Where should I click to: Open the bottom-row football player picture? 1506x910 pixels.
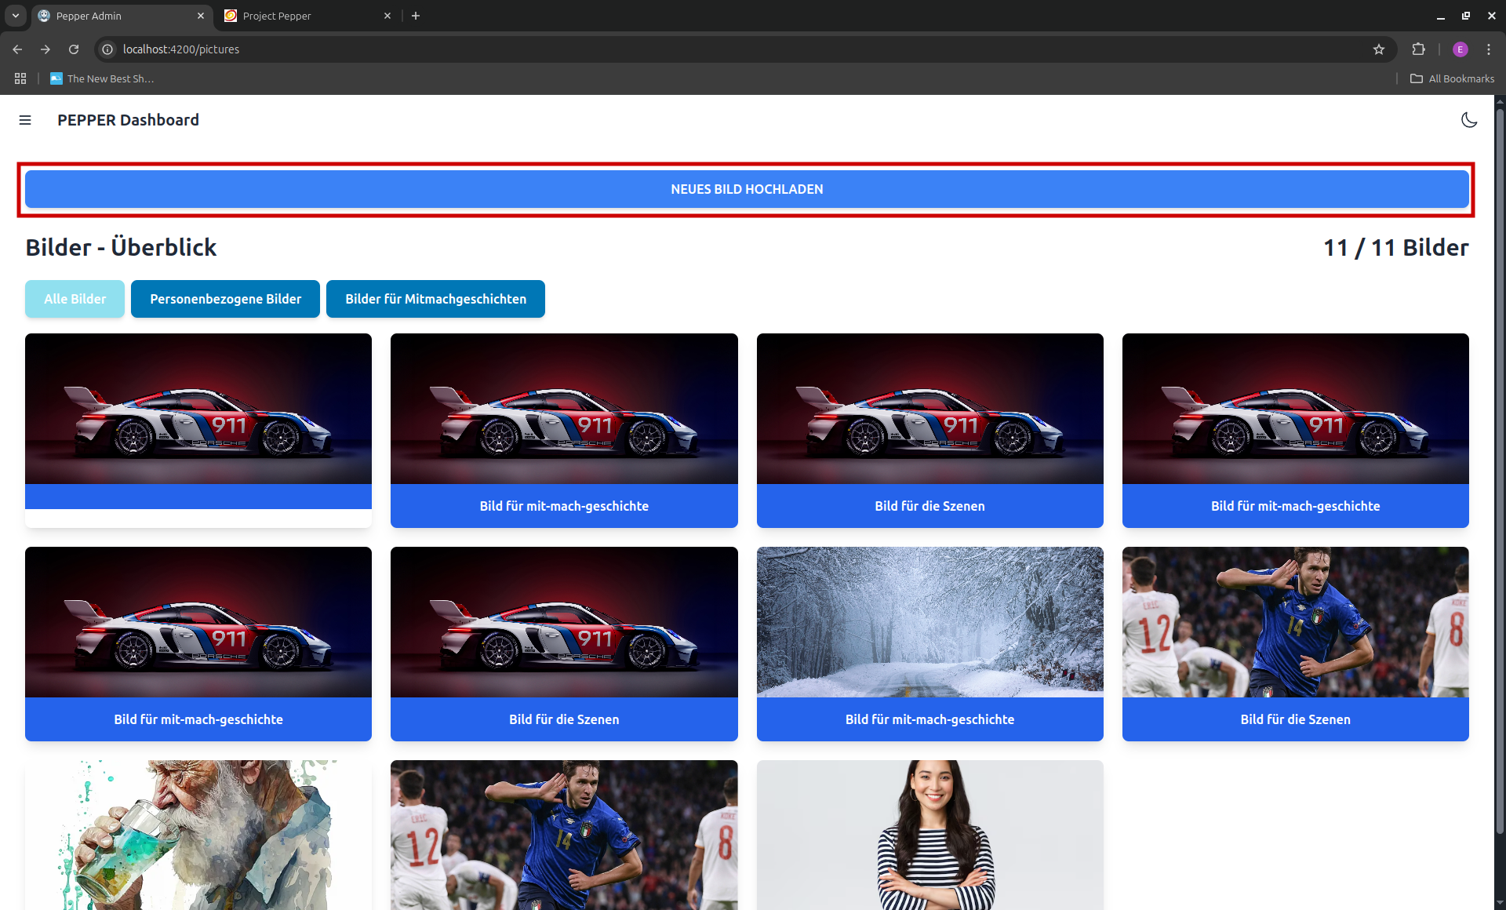click(564, 835)
